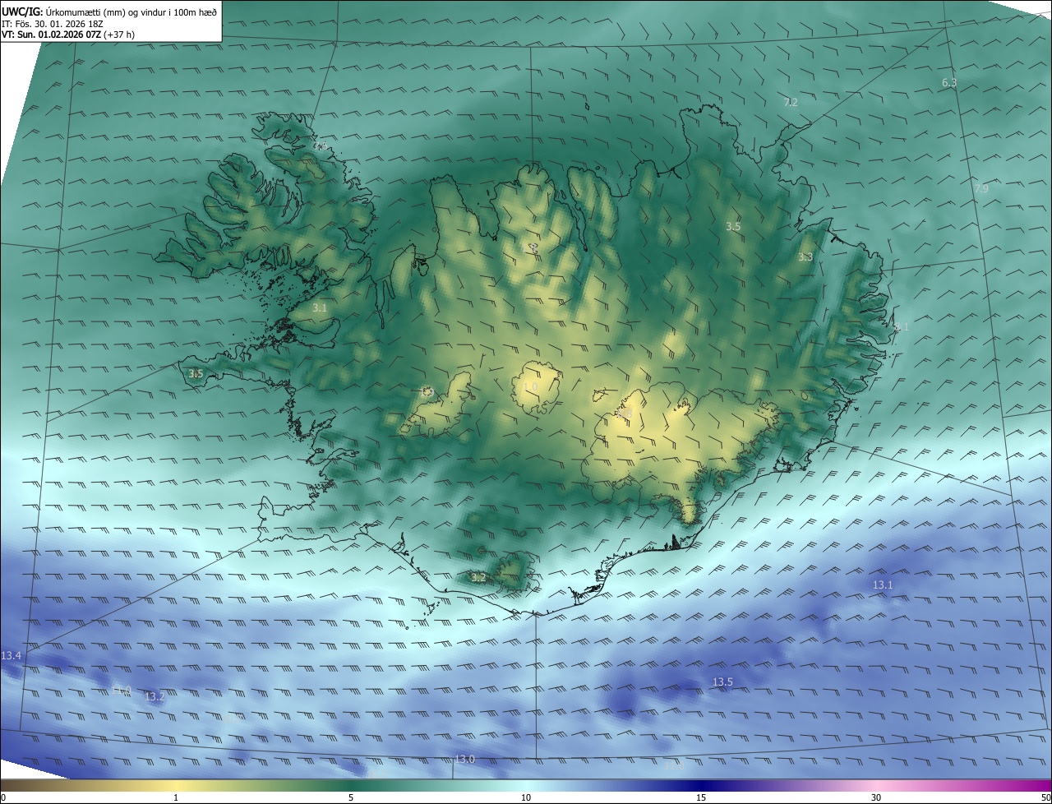Click the map value 3.1
Image resolution: width=1052 pixels, height=804 pixels.
pos(320,308)
